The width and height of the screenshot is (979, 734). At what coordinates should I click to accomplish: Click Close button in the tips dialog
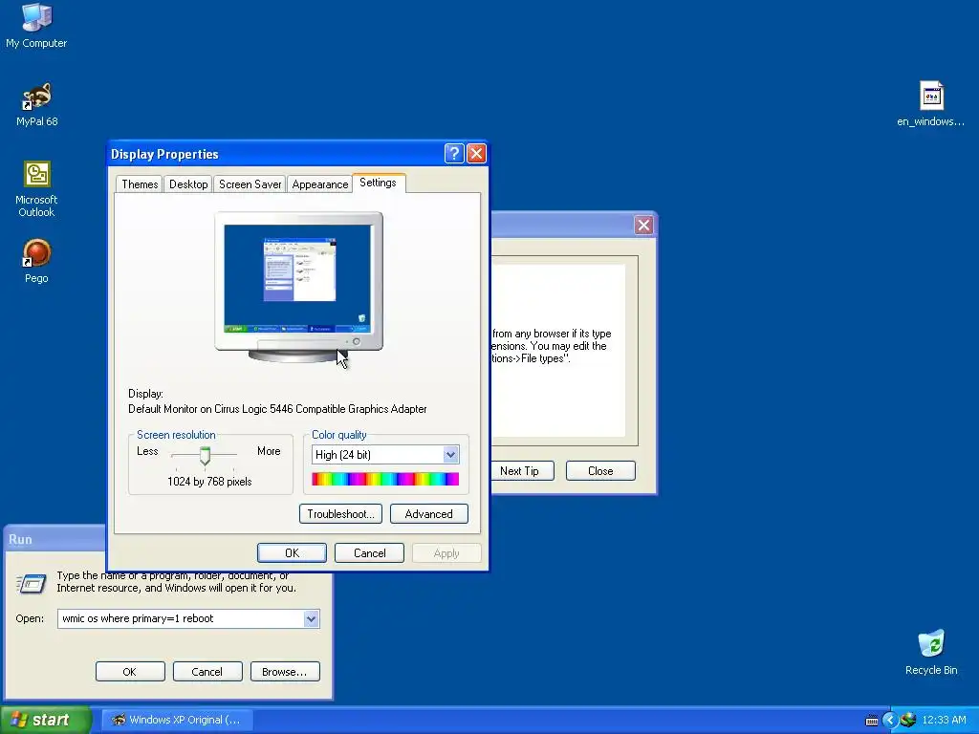[600, 470]
